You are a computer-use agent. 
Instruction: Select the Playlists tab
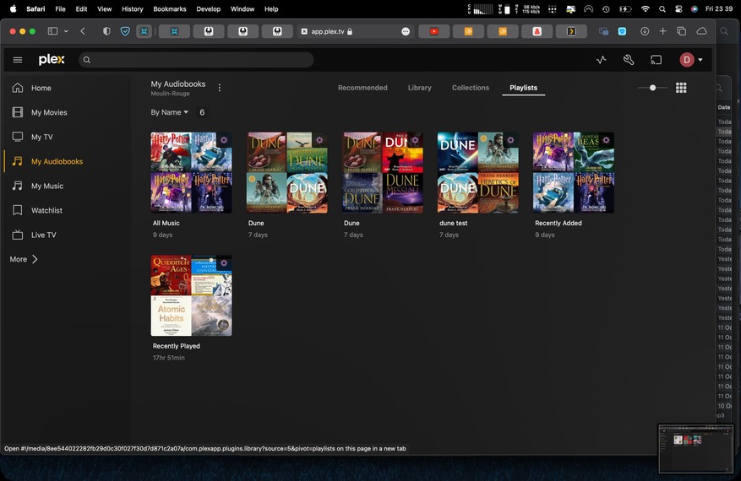(x=523, y=88)
